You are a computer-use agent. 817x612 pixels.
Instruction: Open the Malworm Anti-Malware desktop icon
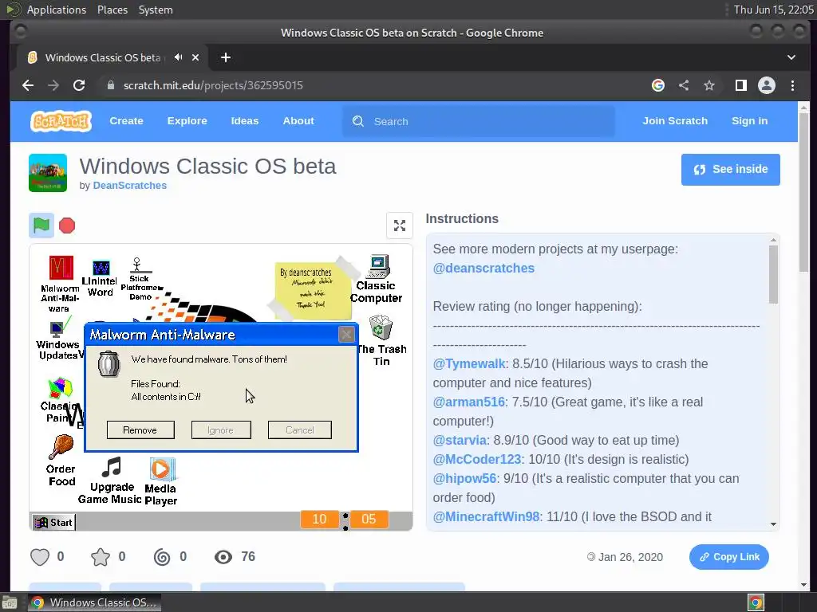click(61, 284)
